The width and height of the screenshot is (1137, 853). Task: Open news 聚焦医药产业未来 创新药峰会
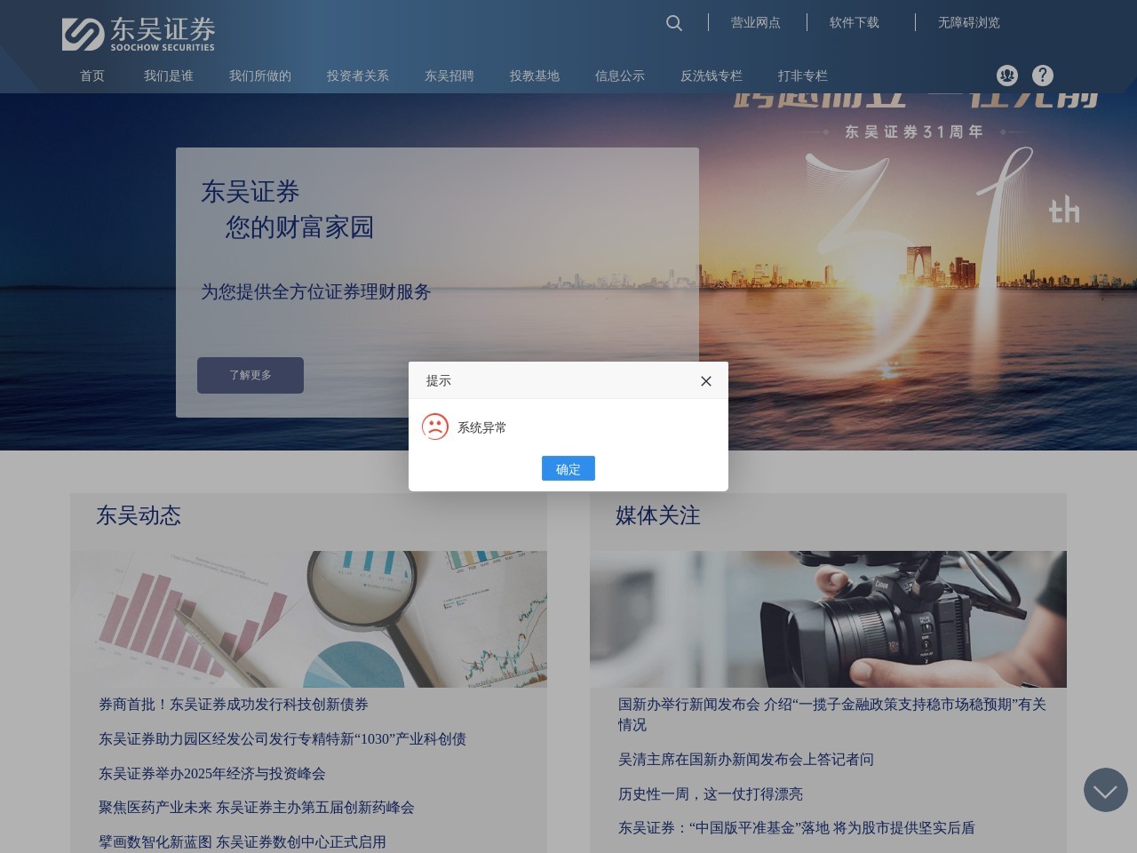tap(257, 807)
